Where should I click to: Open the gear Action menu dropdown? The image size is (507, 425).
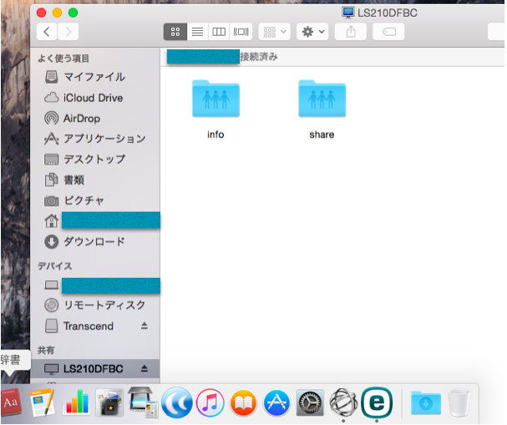pos(312,32)
